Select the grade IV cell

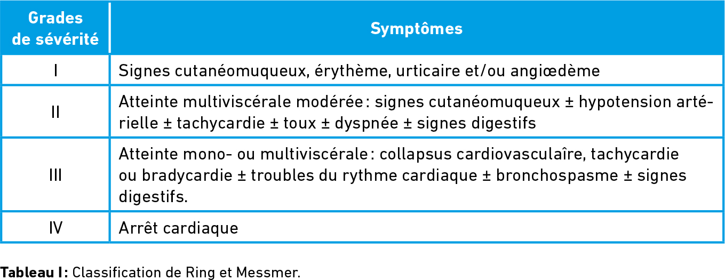55,228
